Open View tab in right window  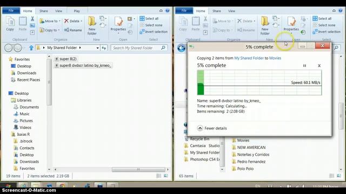pyautogui.click(x=232, y=11)
